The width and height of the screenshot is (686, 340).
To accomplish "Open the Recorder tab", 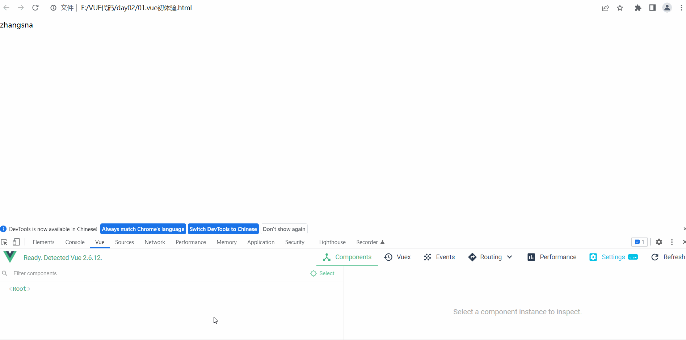I will [x=370, y=242].
